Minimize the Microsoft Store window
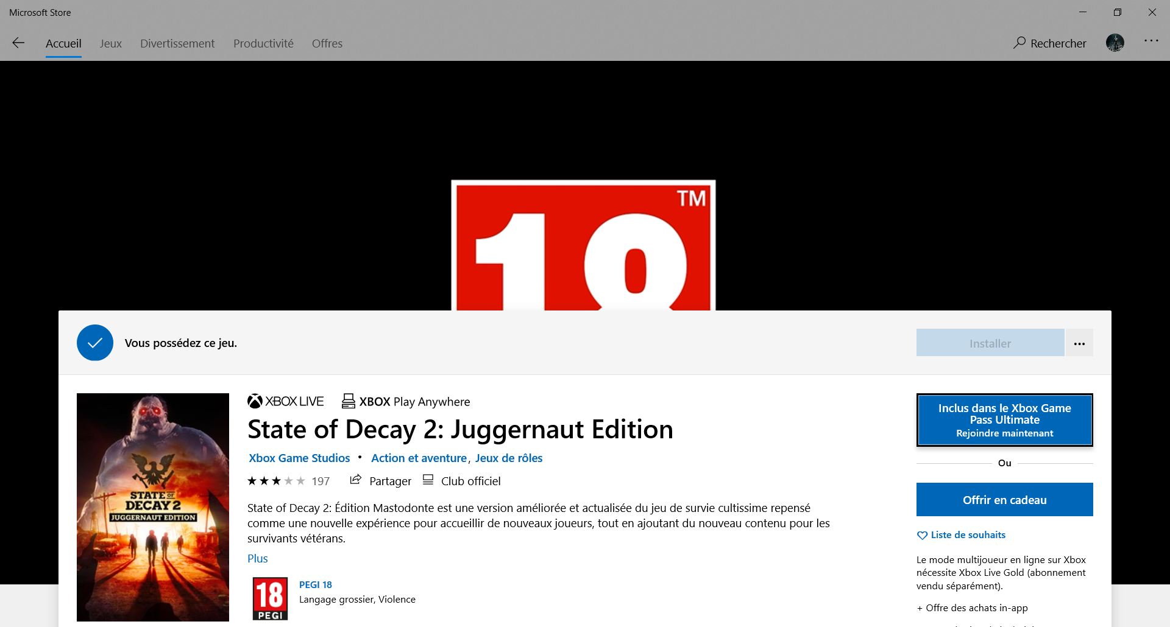Image resolution: width=1170 pixels, height=627 pixels. tap(1083, 12)
